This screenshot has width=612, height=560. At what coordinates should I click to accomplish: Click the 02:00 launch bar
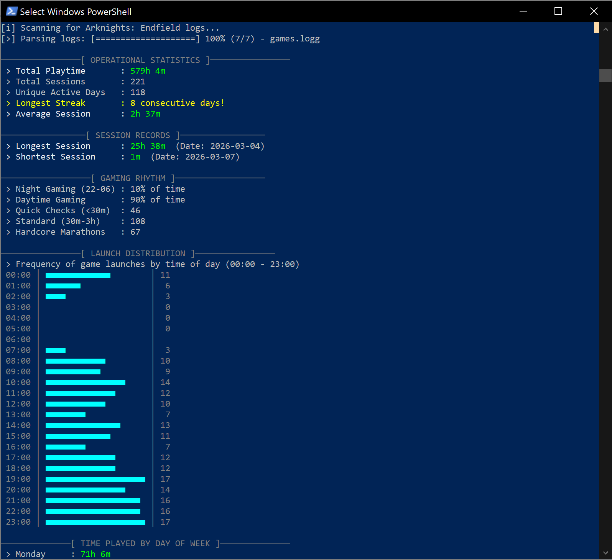point(56,296)
